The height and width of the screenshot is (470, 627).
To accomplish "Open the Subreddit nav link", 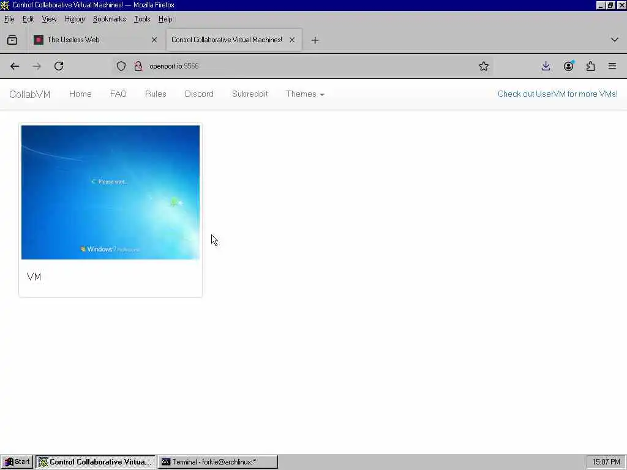I will (250, 94).
